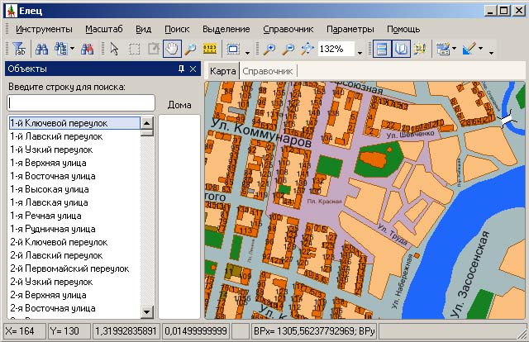Click the four-arrow fit map icon
The image size is (529, 342).
coord(307,49)
